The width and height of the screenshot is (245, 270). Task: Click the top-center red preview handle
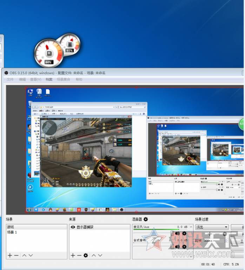[x=136, y=88]
